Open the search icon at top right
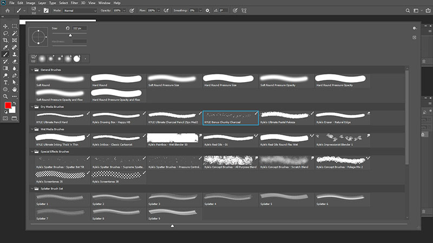 coord(408,10)
